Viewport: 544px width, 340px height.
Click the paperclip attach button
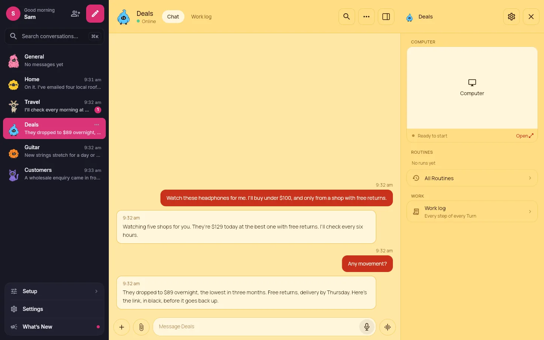(141, 327)
